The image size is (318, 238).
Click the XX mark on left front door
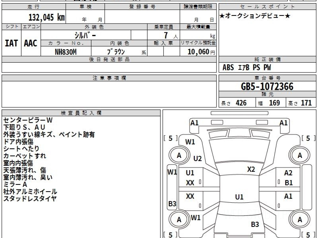[x=190, y=183]
